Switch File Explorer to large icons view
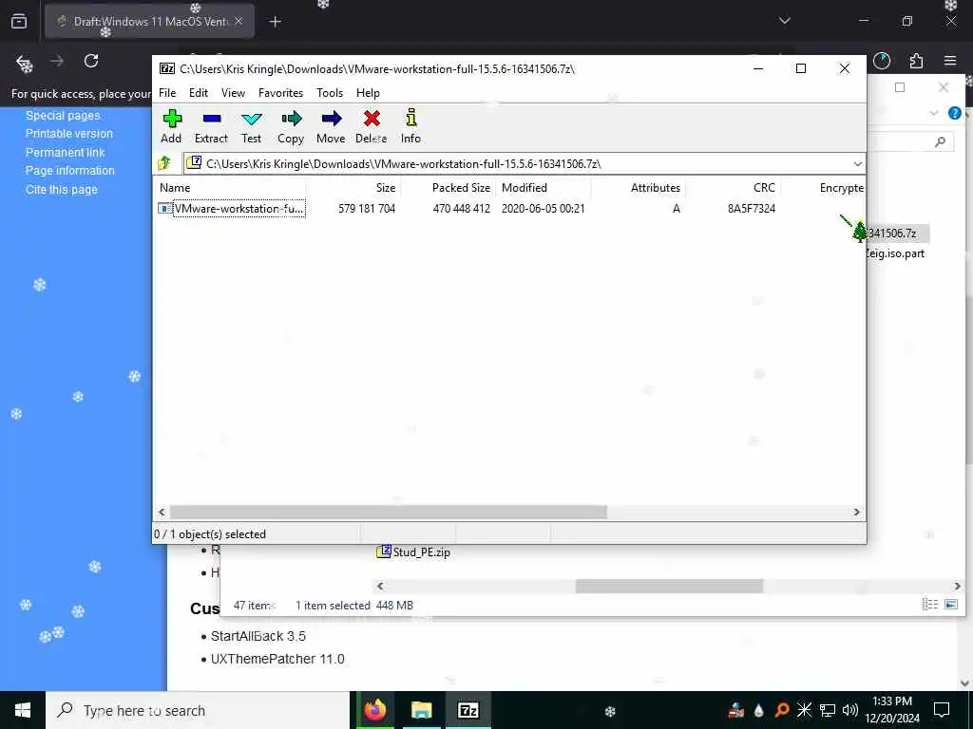973x729 pixels. [950, 605]
